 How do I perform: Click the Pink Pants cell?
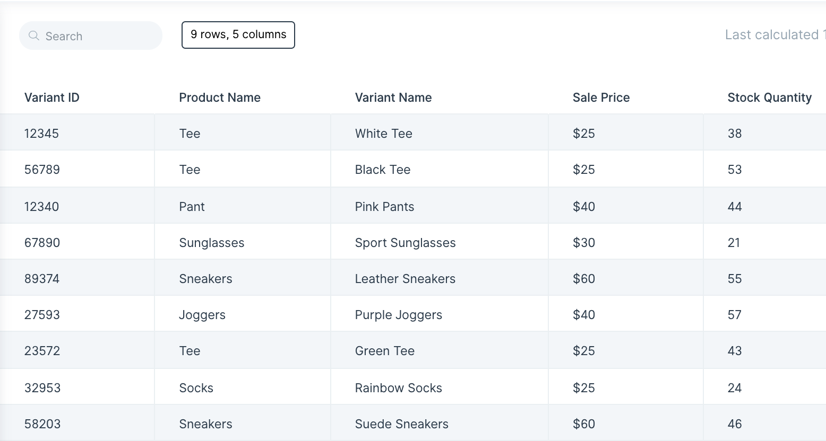[440, 206]
